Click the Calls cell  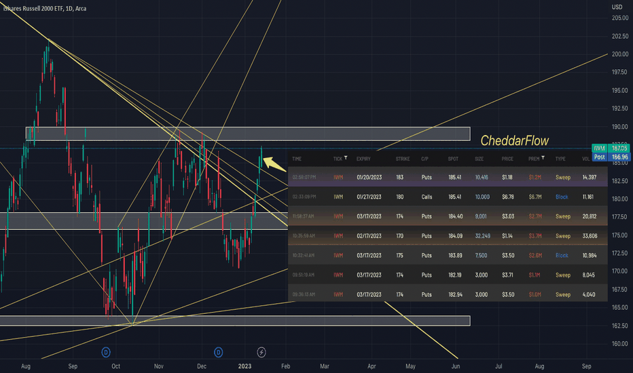tap(427, 197)
